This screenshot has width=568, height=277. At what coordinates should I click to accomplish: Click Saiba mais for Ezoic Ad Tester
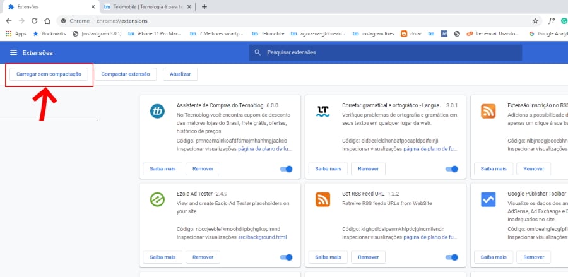click(x=163, y=257)
